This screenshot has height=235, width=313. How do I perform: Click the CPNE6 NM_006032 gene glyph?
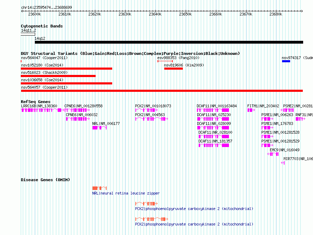pos(78,119)
